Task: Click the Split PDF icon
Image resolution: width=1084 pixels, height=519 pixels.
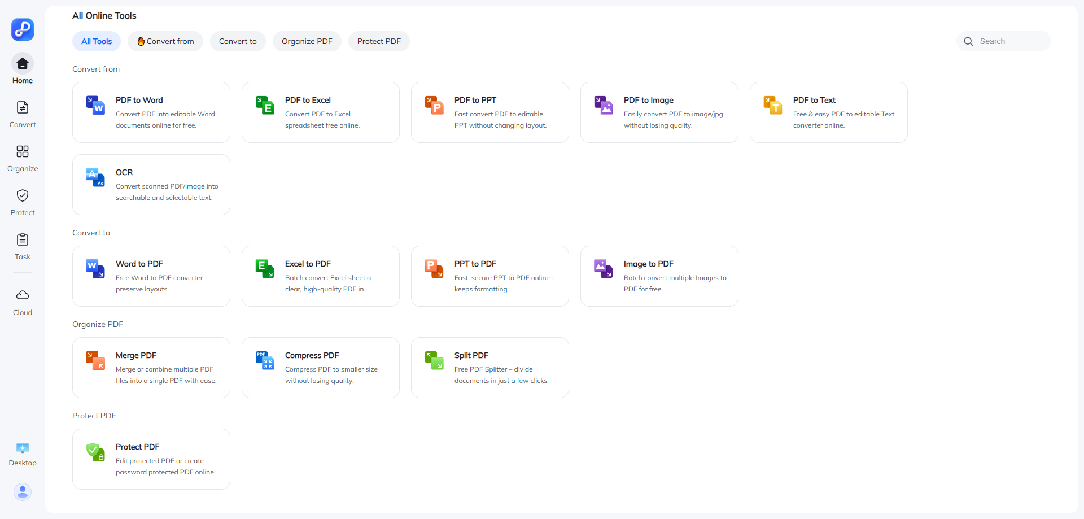Action: (434, 360)
